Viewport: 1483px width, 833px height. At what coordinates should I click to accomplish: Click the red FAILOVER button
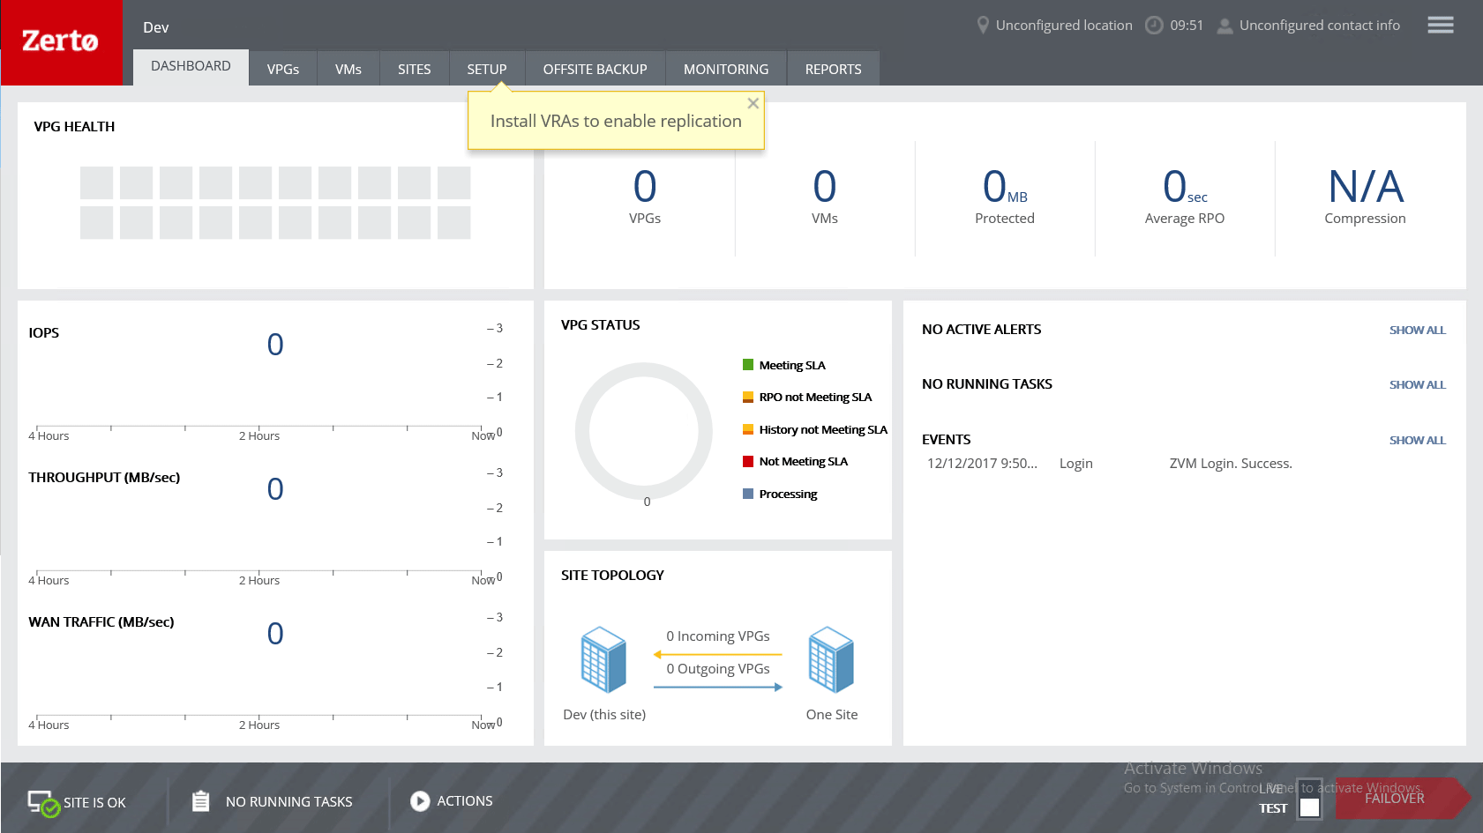pos(1394,798)
